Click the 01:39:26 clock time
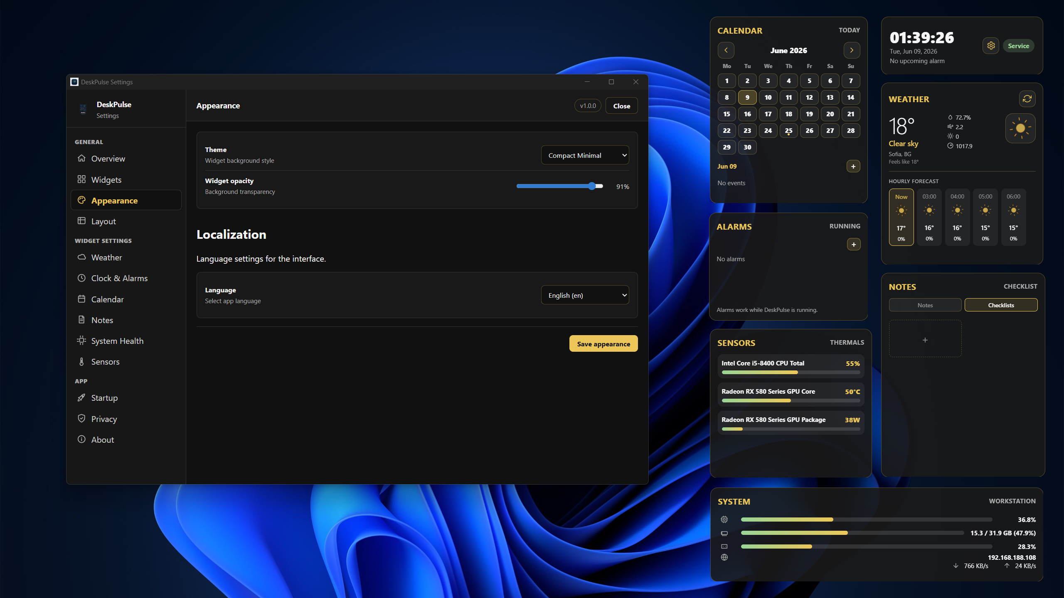This screenshot has width=1064, height=598. (x=921, y=38)
